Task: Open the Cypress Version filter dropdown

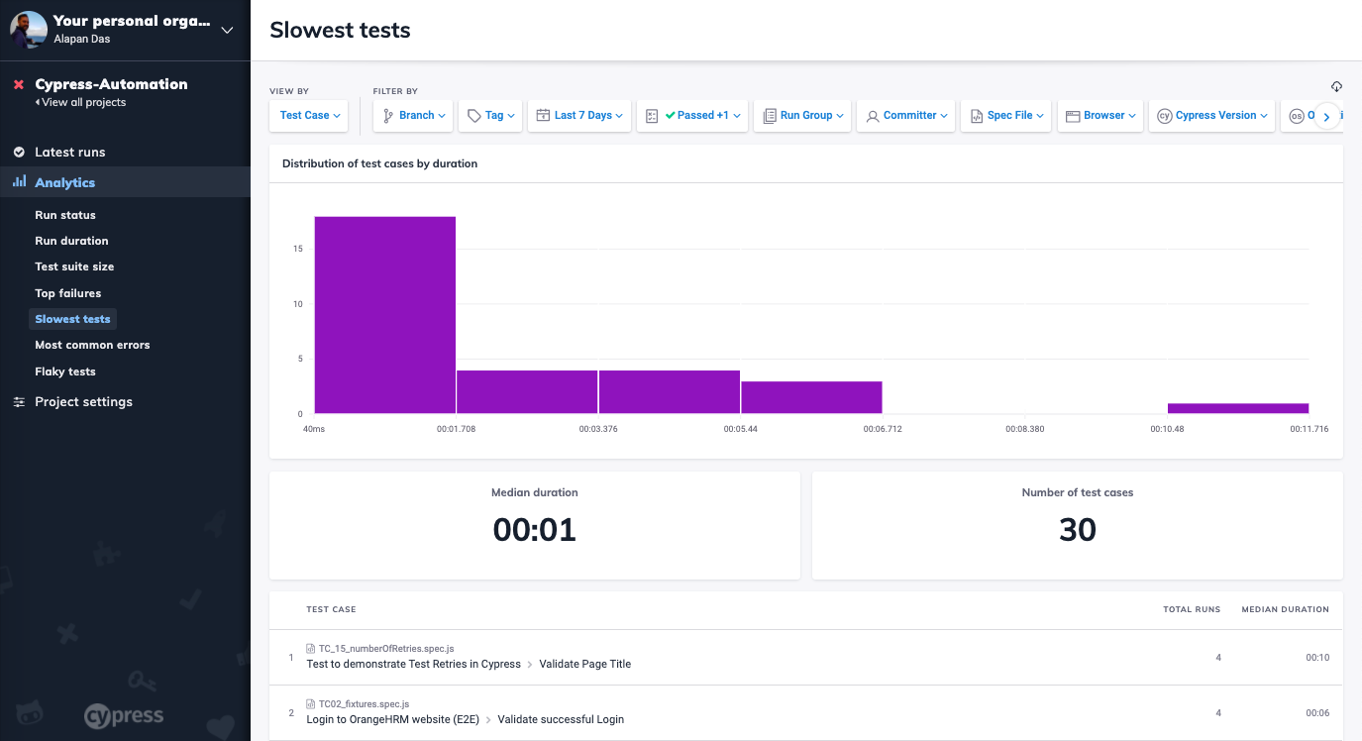Action: pyautogui.click(x=1211, y=115)
